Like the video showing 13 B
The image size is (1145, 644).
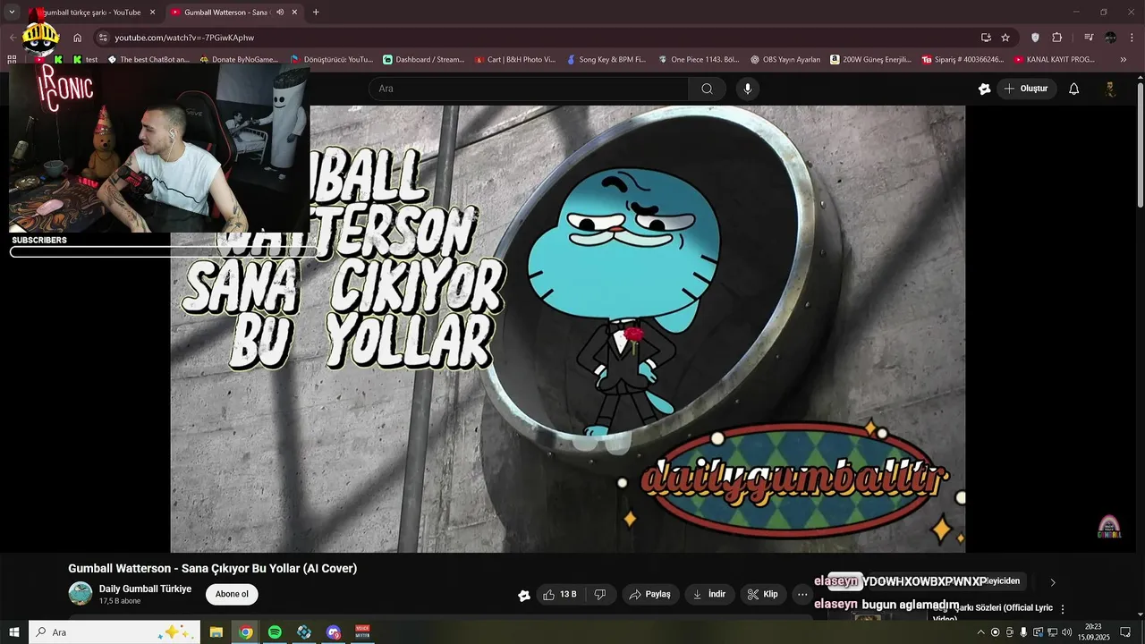click(x=560, y=594)
